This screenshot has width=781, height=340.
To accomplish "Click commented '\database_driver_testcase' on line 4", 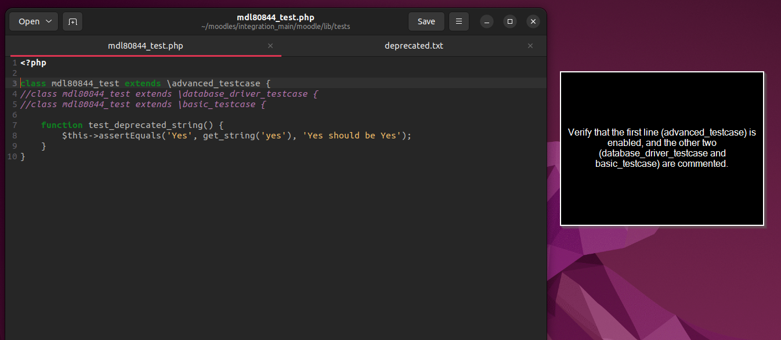I will tap(243, 94).
